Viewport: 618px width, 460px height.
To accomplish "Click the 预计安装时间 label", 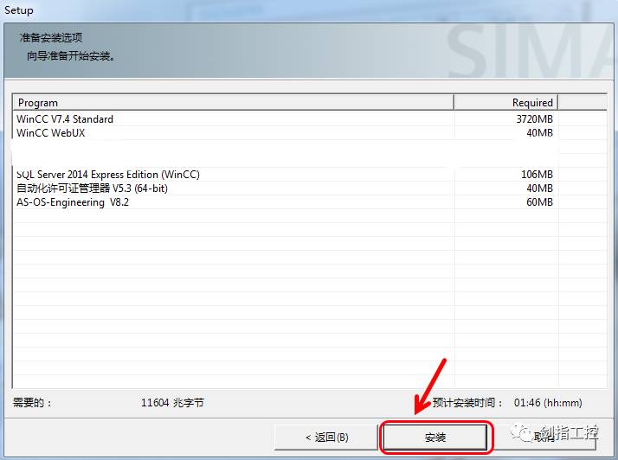I will click(467, 403).
